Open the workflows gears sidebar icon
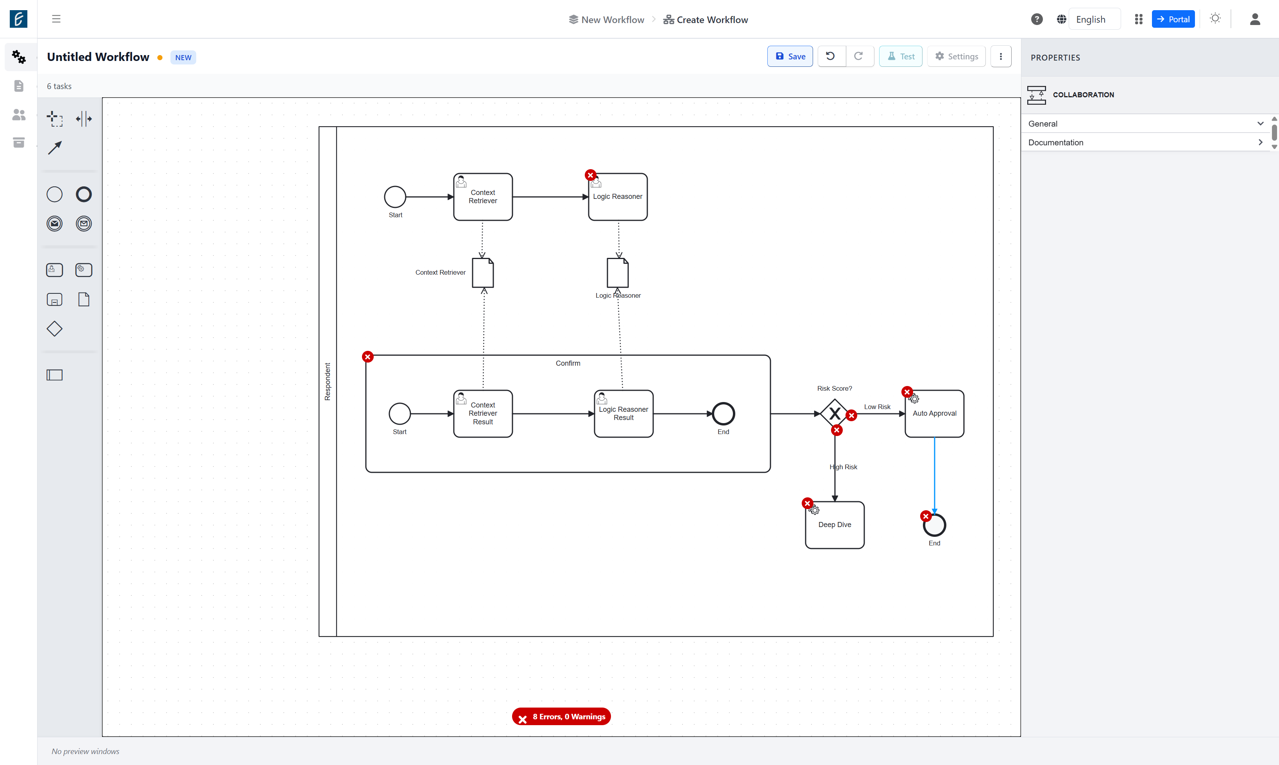Viewport: 1279px width, 765px height. click(x=18, y=57)
